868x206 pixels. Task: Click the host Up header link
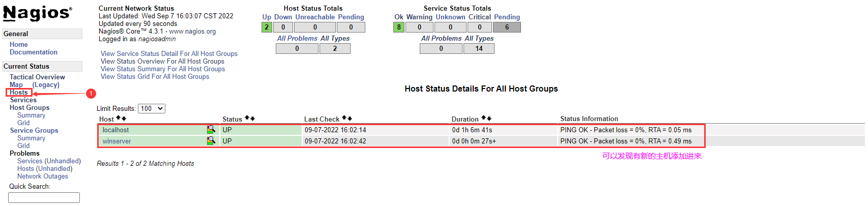point(267,17)
